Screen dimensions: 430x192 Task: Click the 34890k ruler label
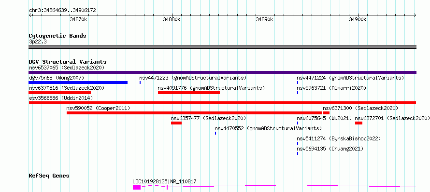[265, 19]
